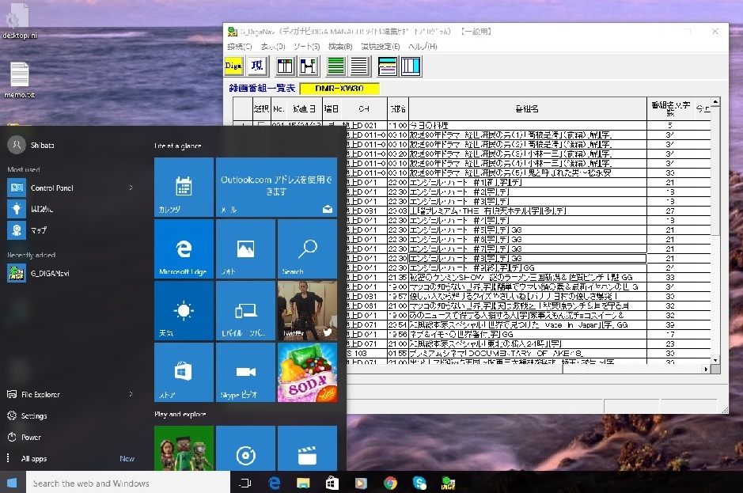Open the ヘルプ(H) menu

tap(422, 47)
